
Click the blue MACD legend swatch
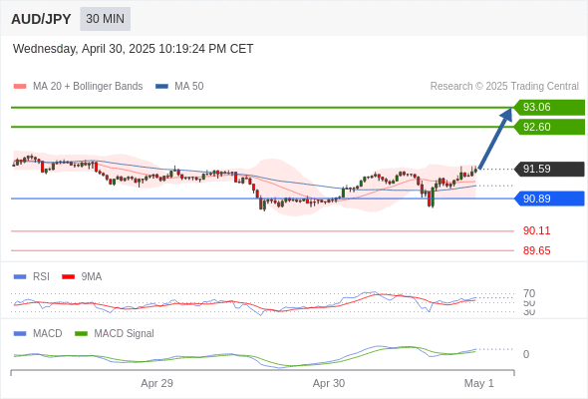click(x=20, y=333)
